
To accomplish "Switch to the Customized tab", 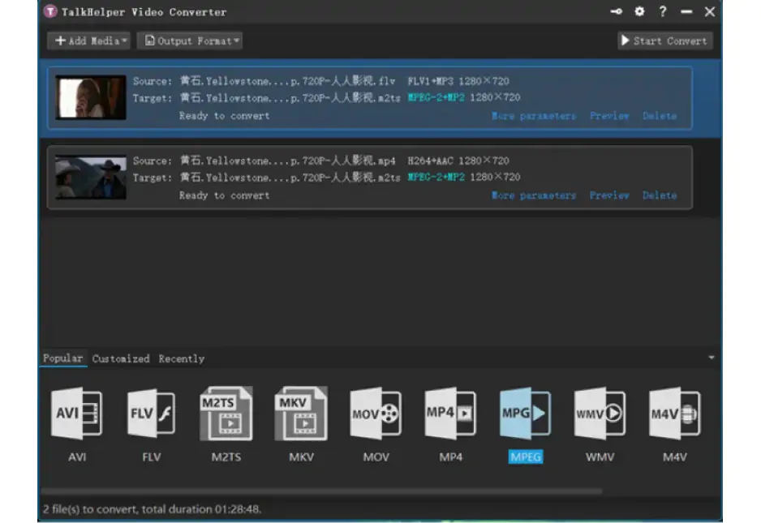I will coord(121,358).
